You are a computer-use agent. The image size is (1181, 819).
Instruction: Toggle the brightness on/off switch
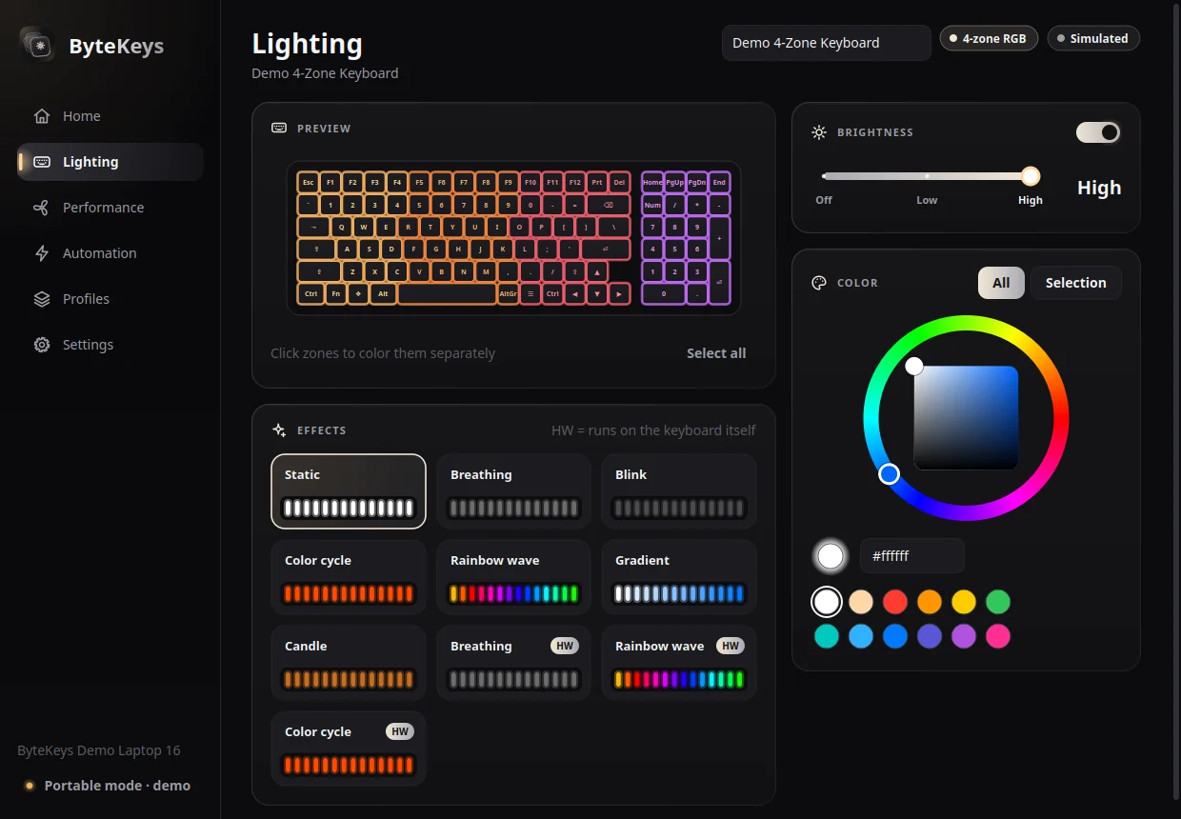[x=1098, y=132]
